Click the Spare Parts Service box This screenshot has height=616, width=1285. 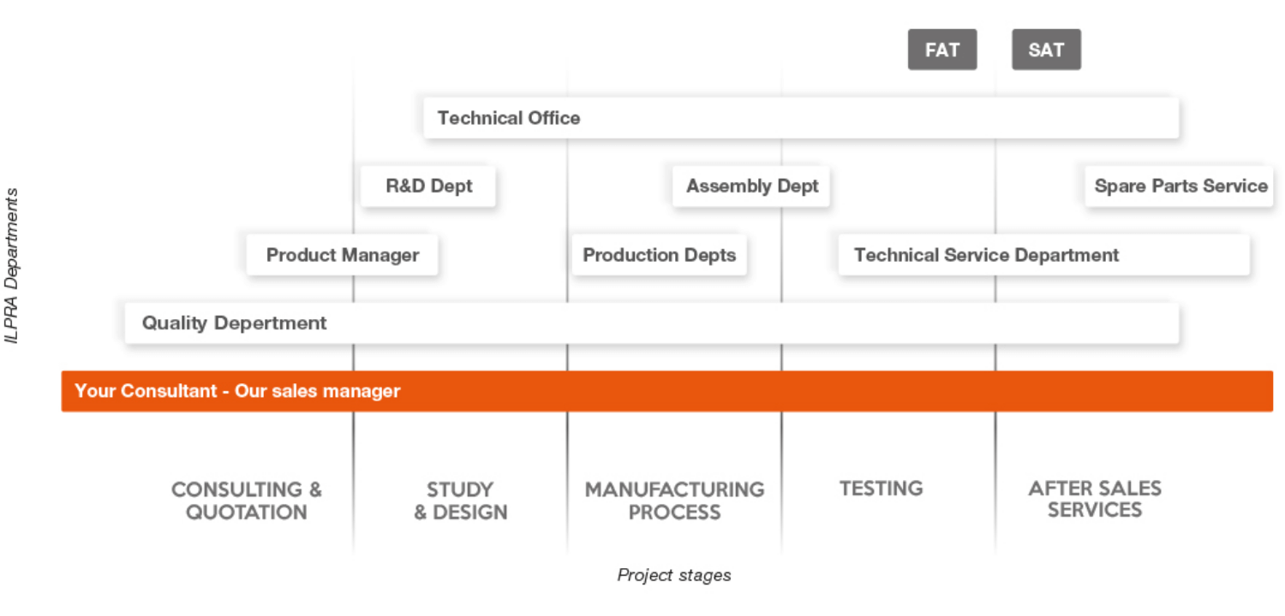click(1180, 187)
